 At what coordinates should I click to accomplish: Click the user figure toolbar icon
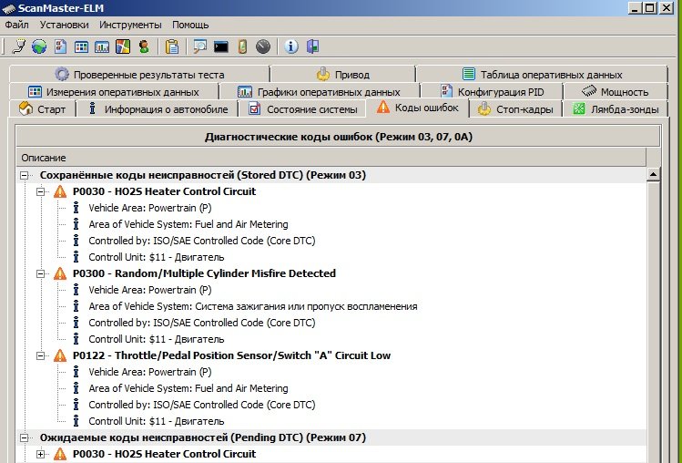point(144,46)
